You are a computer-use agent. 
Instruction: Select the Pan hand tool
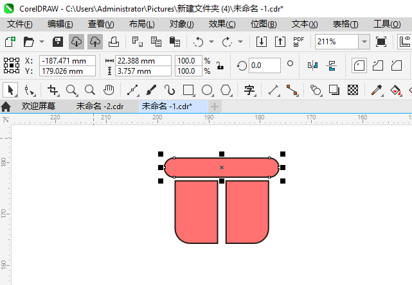tap(108, 91)
